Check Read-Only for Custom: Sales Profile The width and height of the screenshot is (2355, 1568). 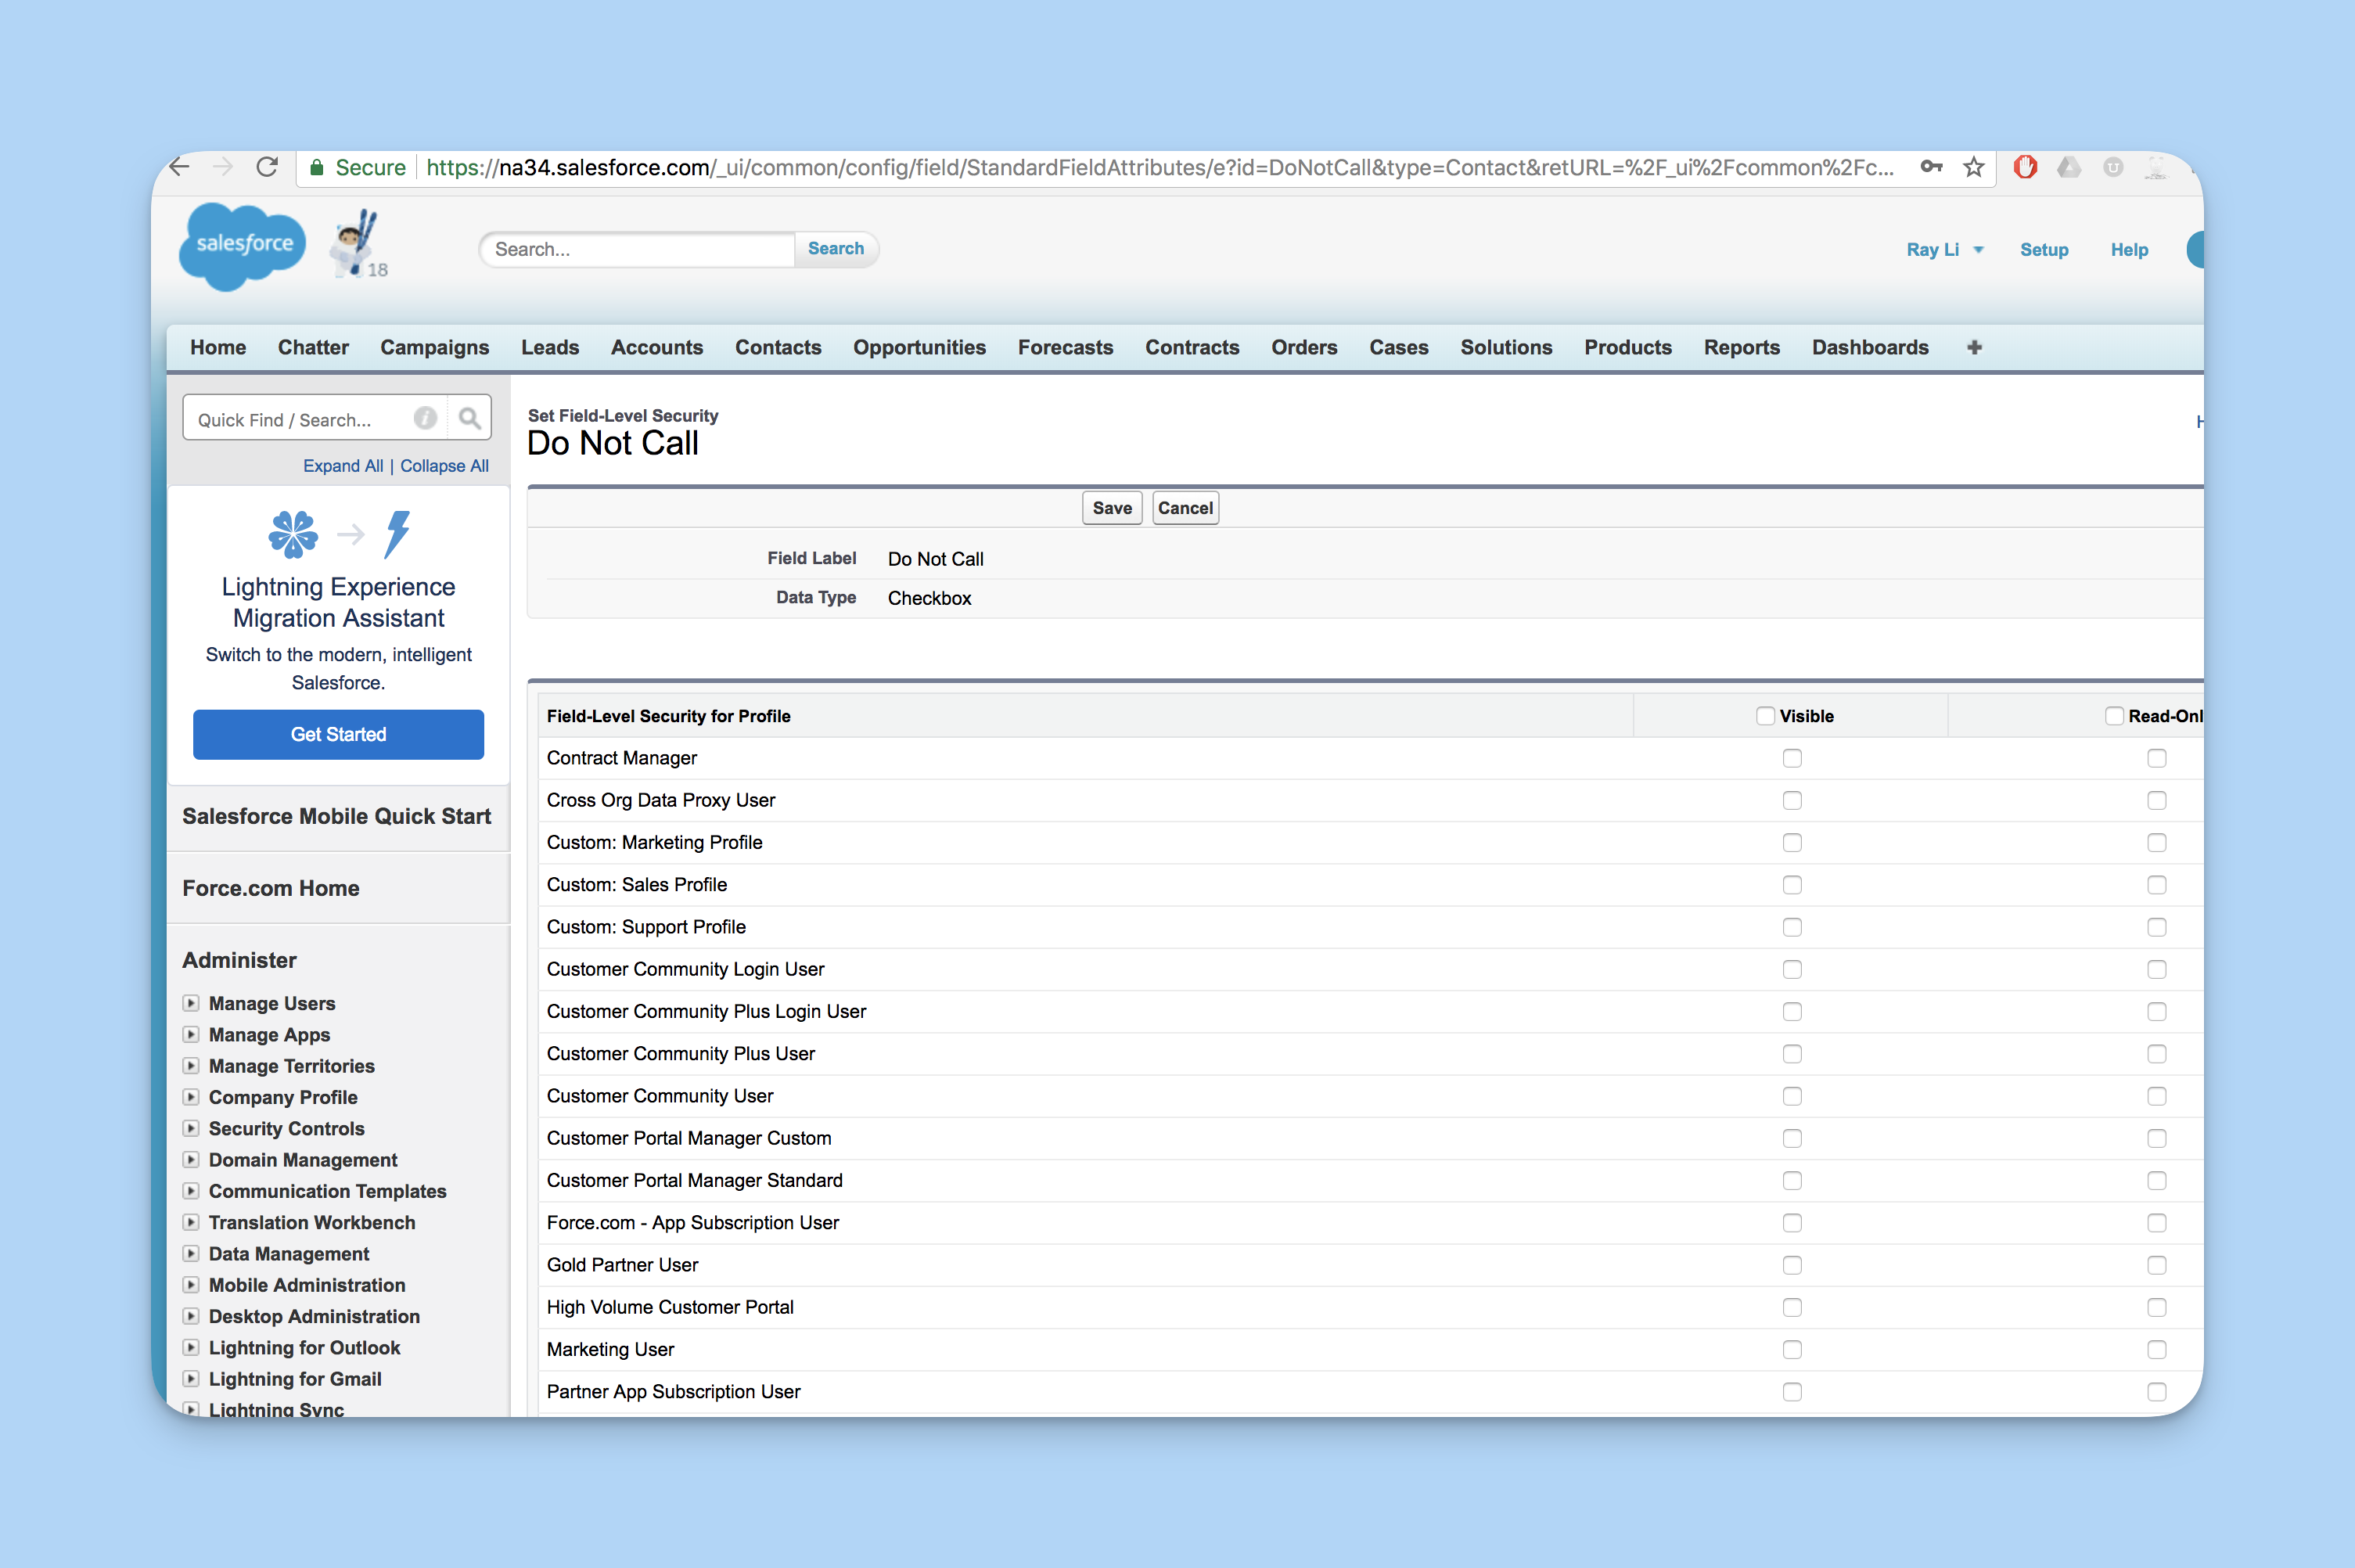tap(2156, 885)
